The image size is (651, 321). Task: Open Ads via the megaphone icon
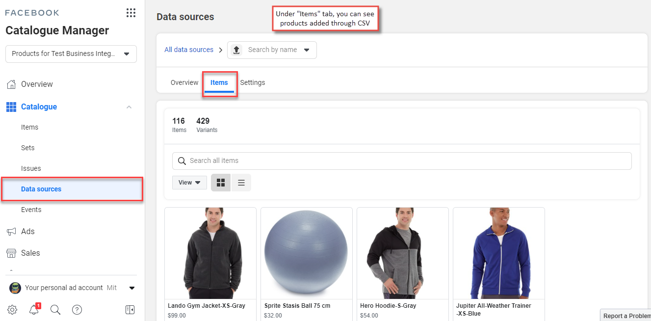12,231
